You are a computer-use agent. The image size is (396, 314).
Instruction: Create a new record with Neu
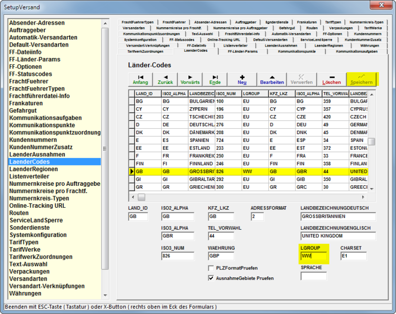[x=242, y=79]
